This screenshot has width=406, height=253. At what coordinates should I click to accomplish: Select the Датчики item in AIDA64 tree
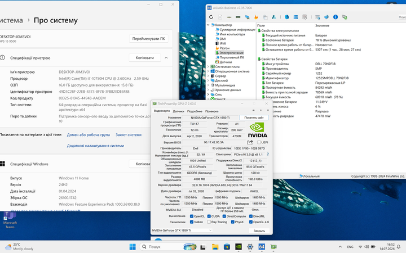(x=223, y=62)
